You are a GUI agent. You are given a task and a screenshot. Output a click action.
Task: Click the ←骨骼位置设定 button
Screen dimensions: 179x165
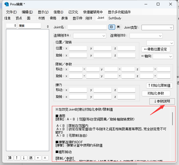[156, 49]
